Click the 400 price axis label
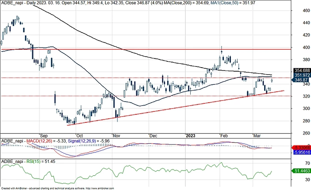 pos(306,47)
